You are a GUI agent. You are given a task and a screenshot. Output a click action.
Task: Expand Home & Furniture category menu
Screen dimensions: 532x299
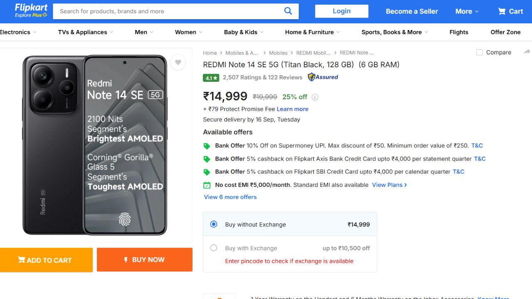[x=313, y=32]
